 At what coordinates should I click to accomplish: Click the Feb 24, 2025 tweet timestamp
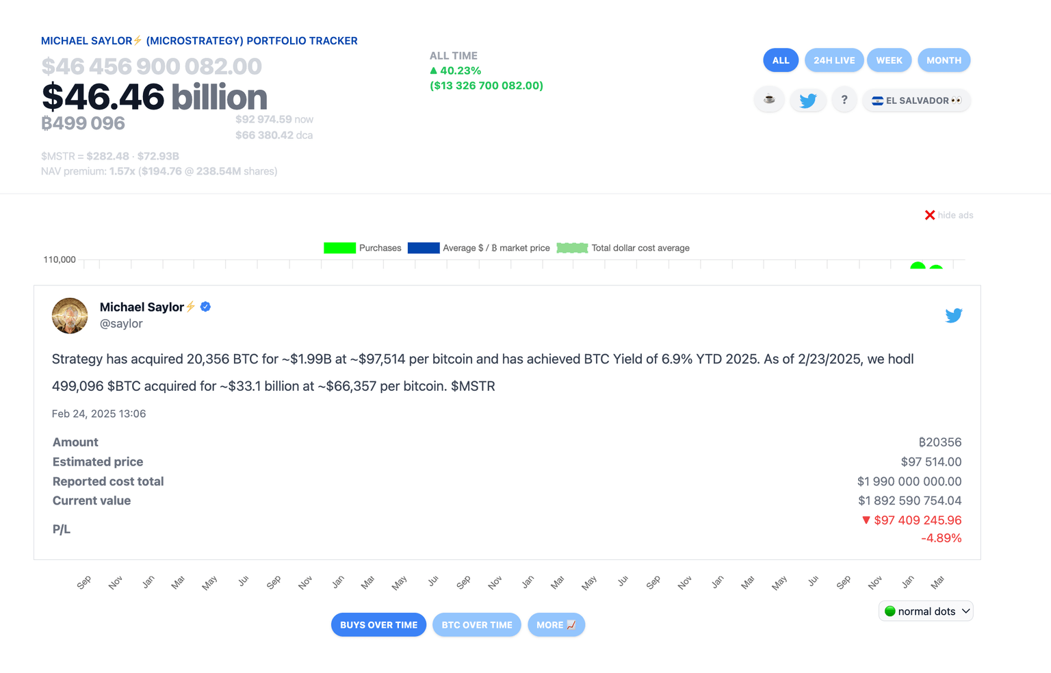pos(99,414)
